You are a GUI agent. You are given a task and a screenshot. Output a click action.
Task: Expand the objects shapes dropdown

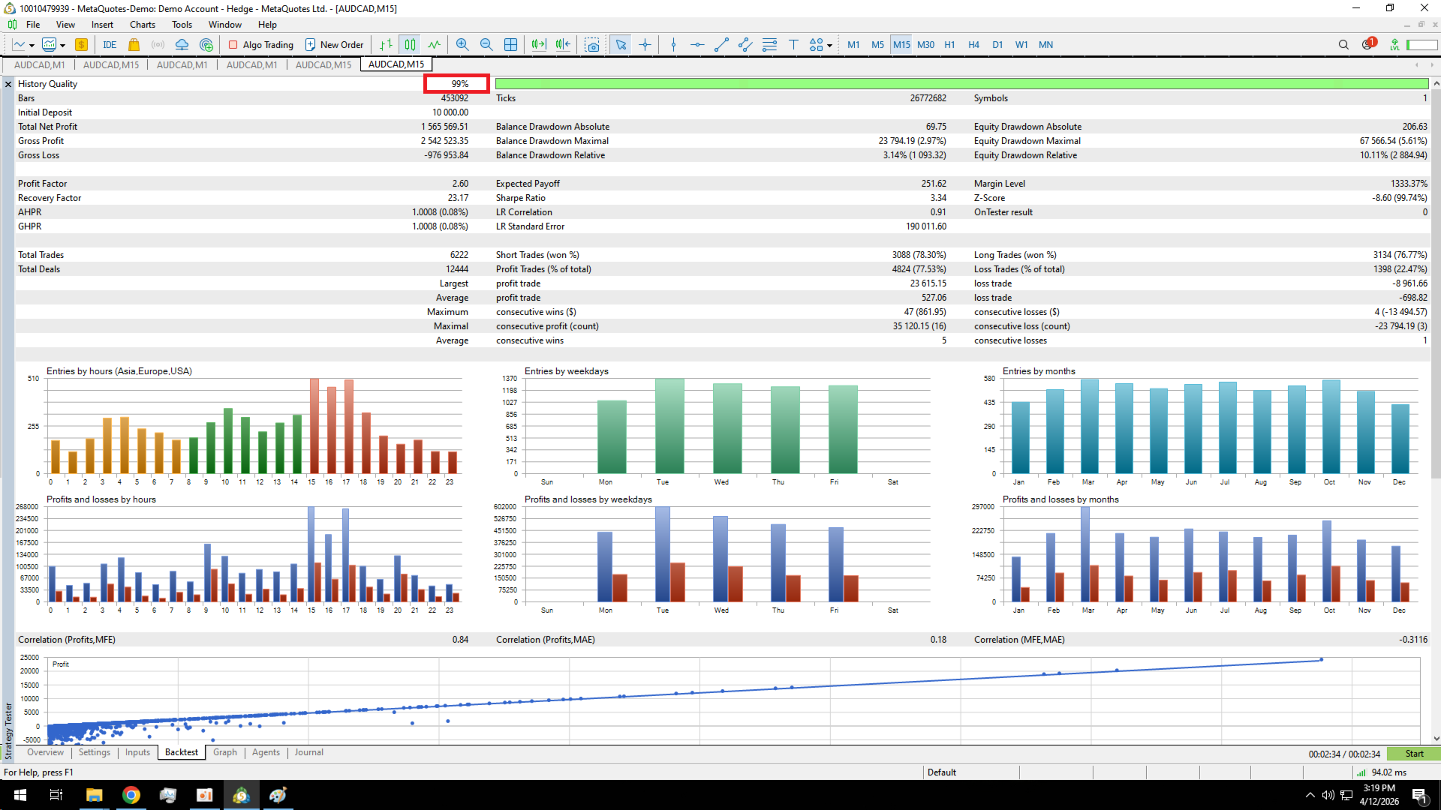click(x=829, y=46)
